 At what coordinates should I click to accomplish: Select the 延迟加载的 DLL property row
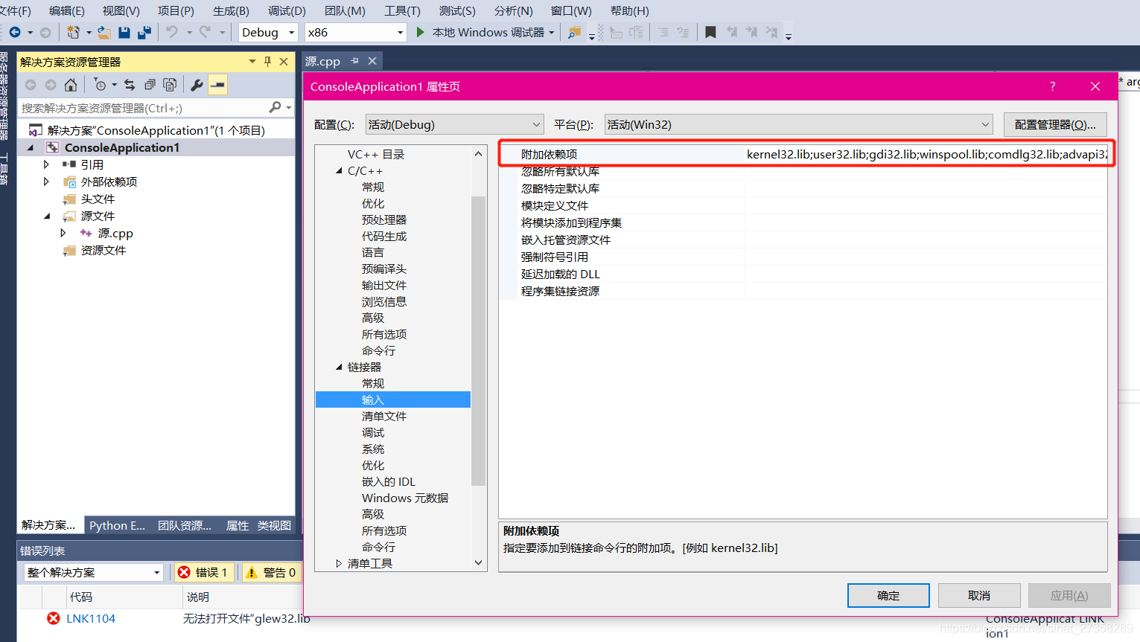803,274
